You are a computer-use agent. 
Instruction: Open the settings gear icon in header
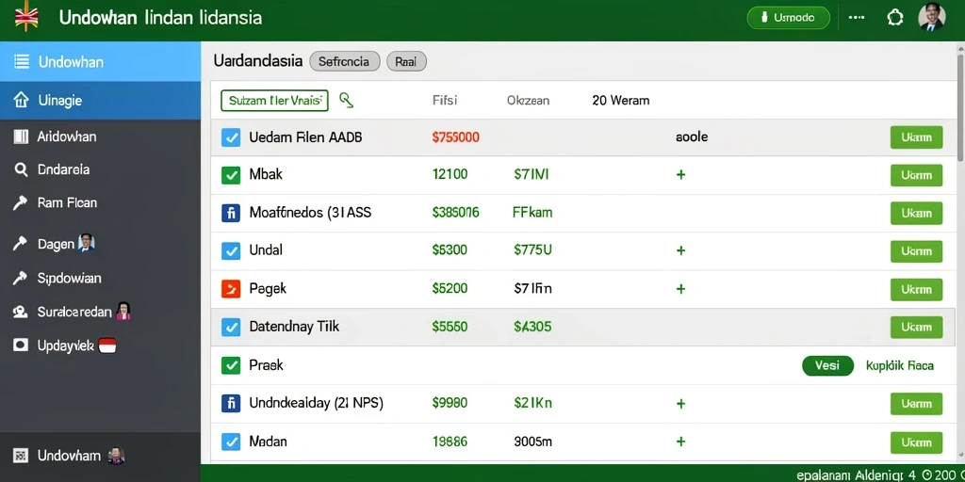895,18
